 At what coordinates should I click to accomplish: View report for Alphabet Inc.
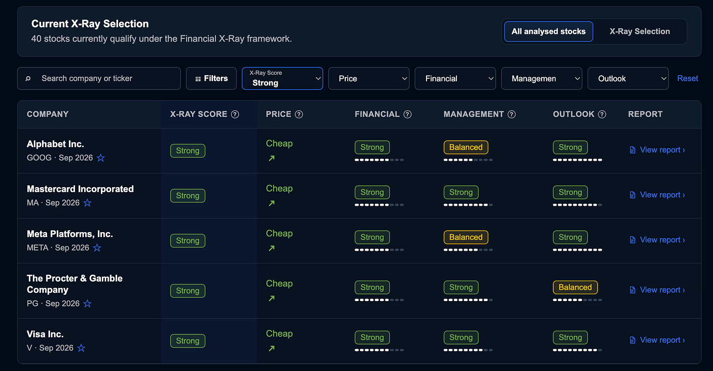(657, 150)
